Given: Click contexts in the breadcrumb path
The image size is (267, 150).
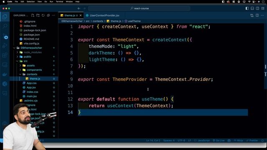Looking at the screenshot, I should [98, 21].
